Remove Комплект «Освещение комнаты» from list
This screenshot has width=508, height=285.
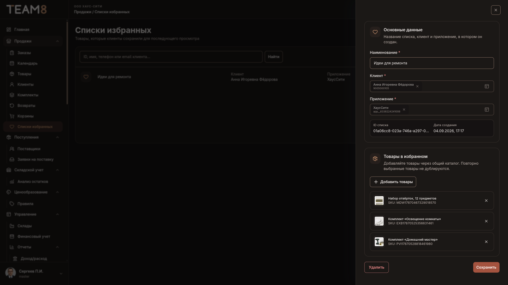pos(486,221)
